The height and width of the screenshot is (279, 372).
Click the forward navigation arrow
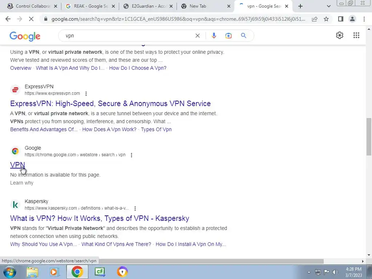(x=20, y=19)
